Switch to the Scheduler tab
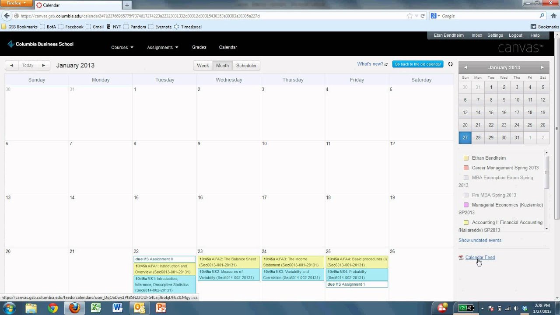 click(x=246, y=65)
